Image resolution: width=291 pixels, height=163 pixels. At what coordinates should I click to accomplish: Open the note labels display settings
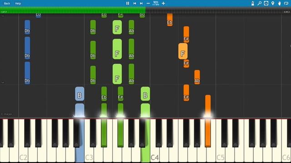266,3
